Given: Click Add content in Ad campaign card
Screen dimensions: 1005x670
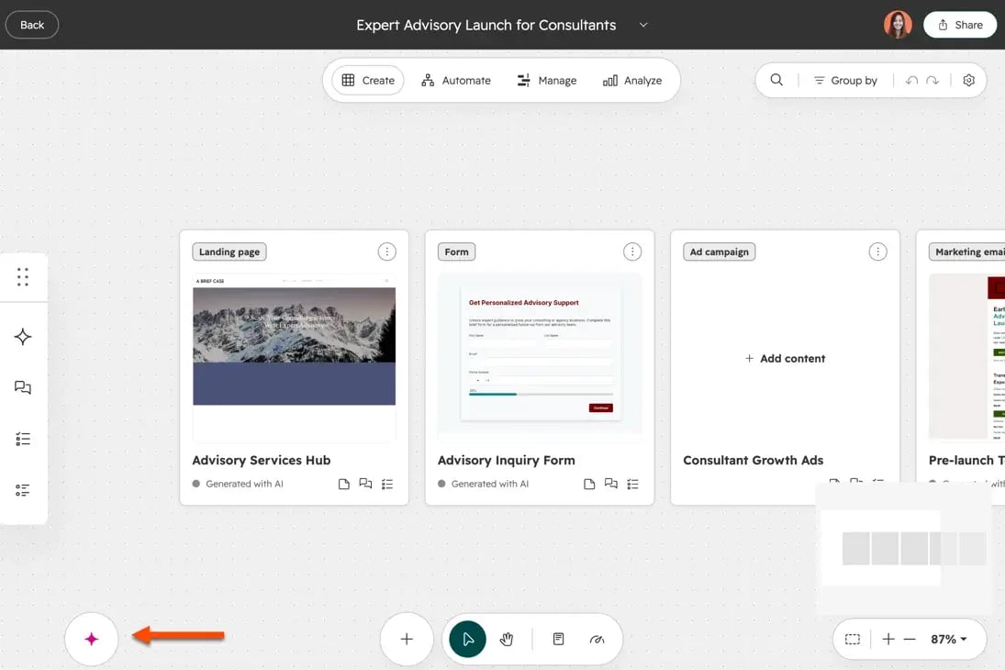Looking at the screenshot, I should point(785,358).
